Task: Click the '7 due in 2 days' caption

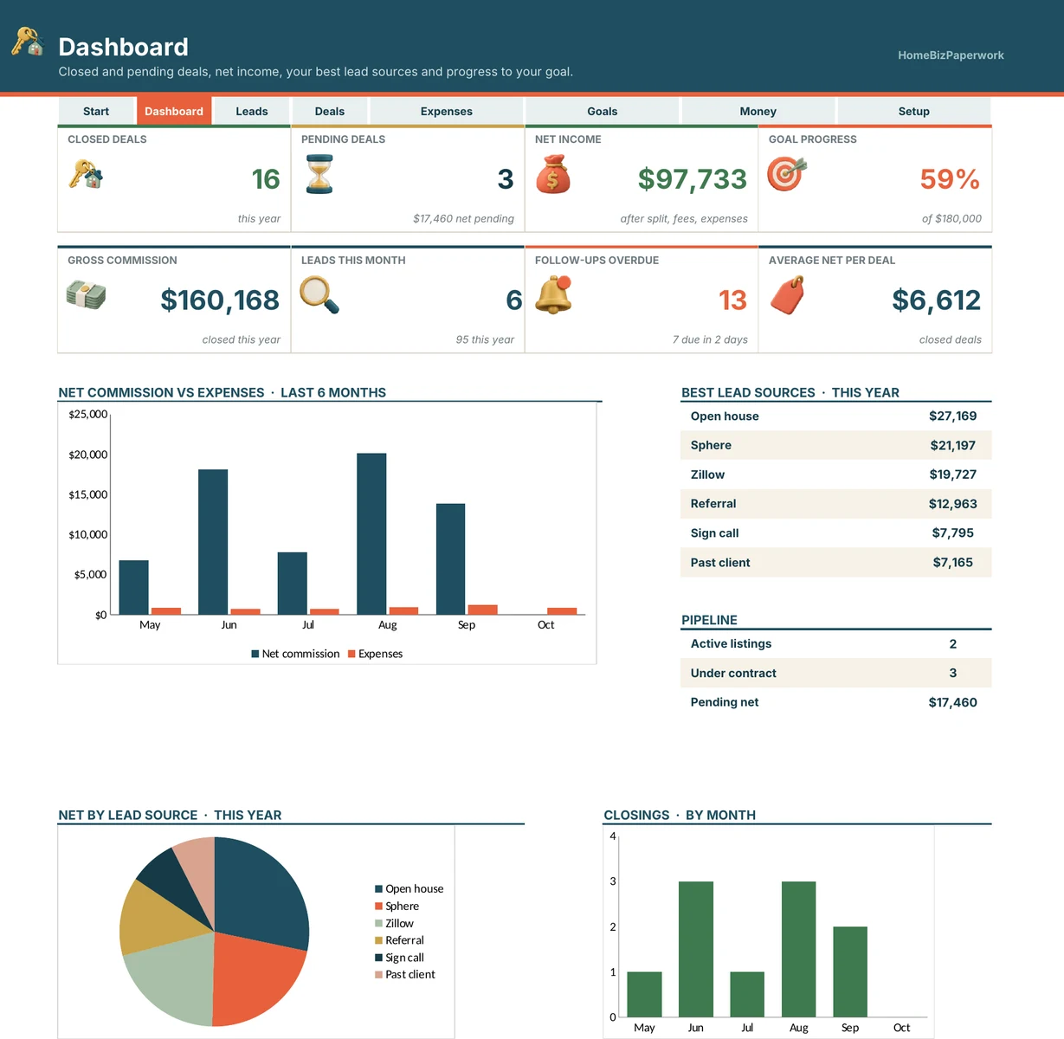Action: tap(710, 340)
